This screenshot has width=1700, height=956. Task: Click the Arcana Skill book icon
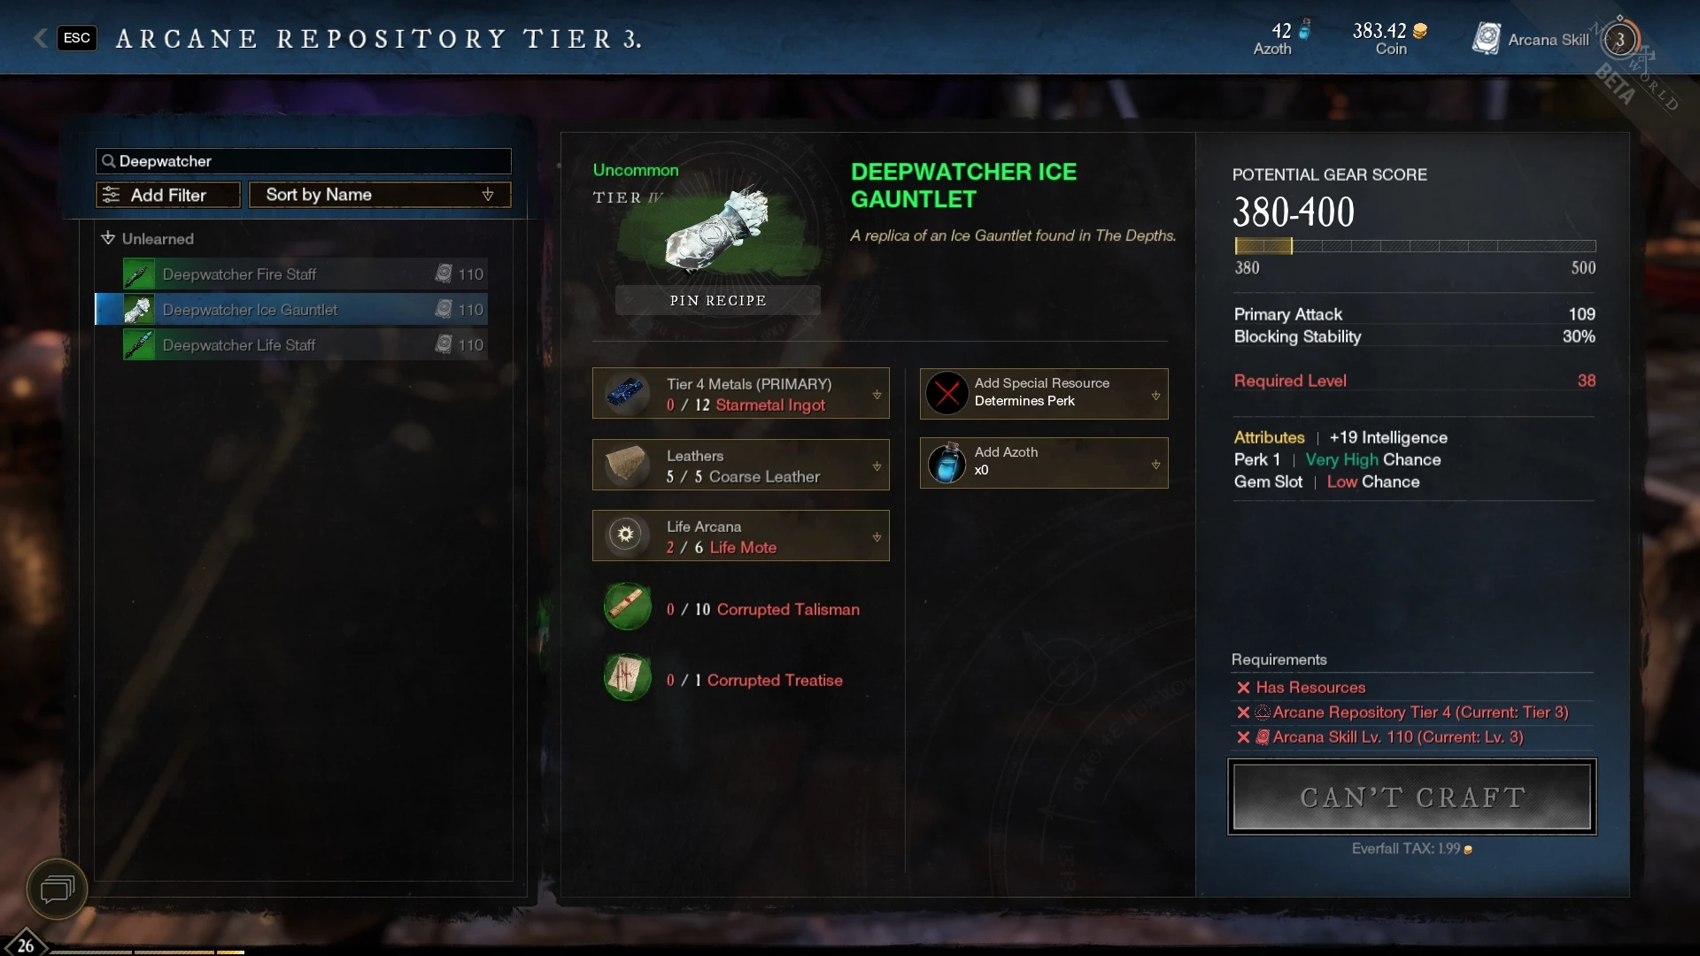1487,39
